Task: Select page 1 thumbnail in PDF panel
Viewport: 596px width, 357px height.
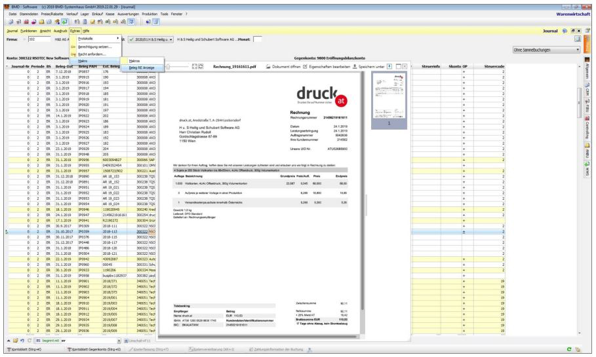Action: coord(389,101)
